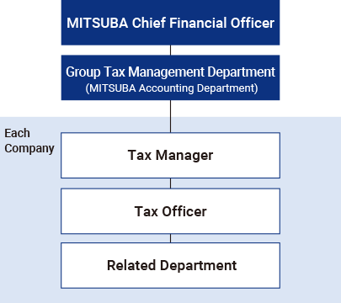Viewport: 341px width, 303px height.
Task: Click the MITSUBA Chief Financial Officer box
Action: coord(170,23)
